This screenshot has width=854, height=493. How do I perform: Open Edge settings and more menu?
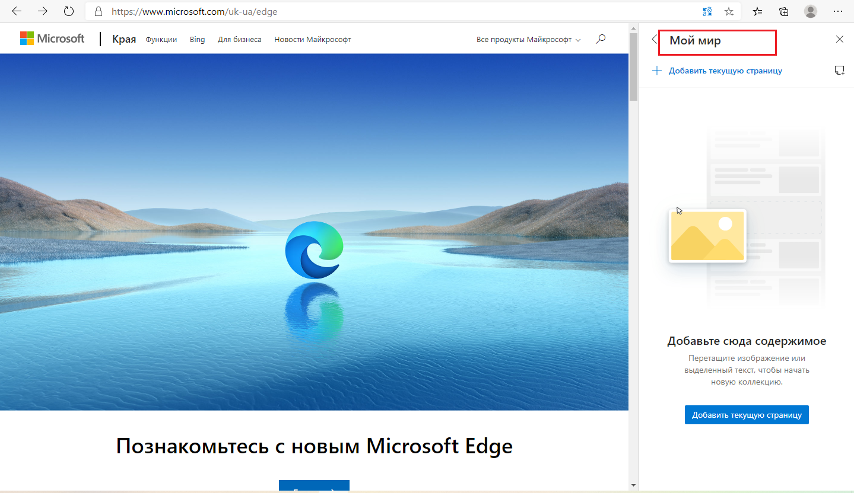[x=837, y=11]
